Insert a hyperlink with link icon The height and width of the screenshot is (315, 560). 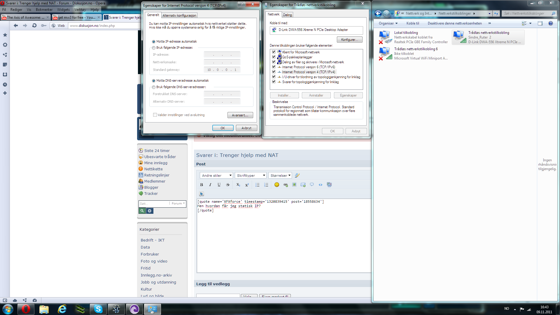point(286,185)
